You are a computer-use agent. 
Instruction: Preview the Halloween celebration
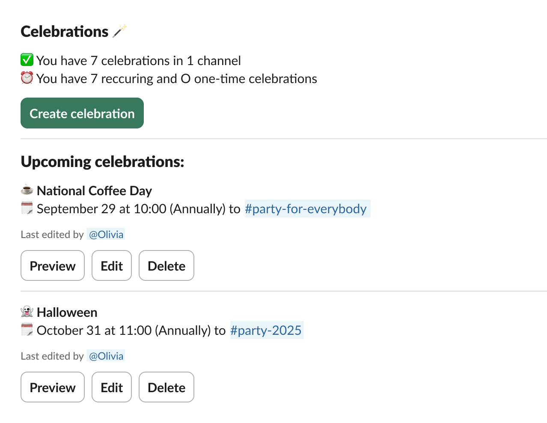click(52, 387)
